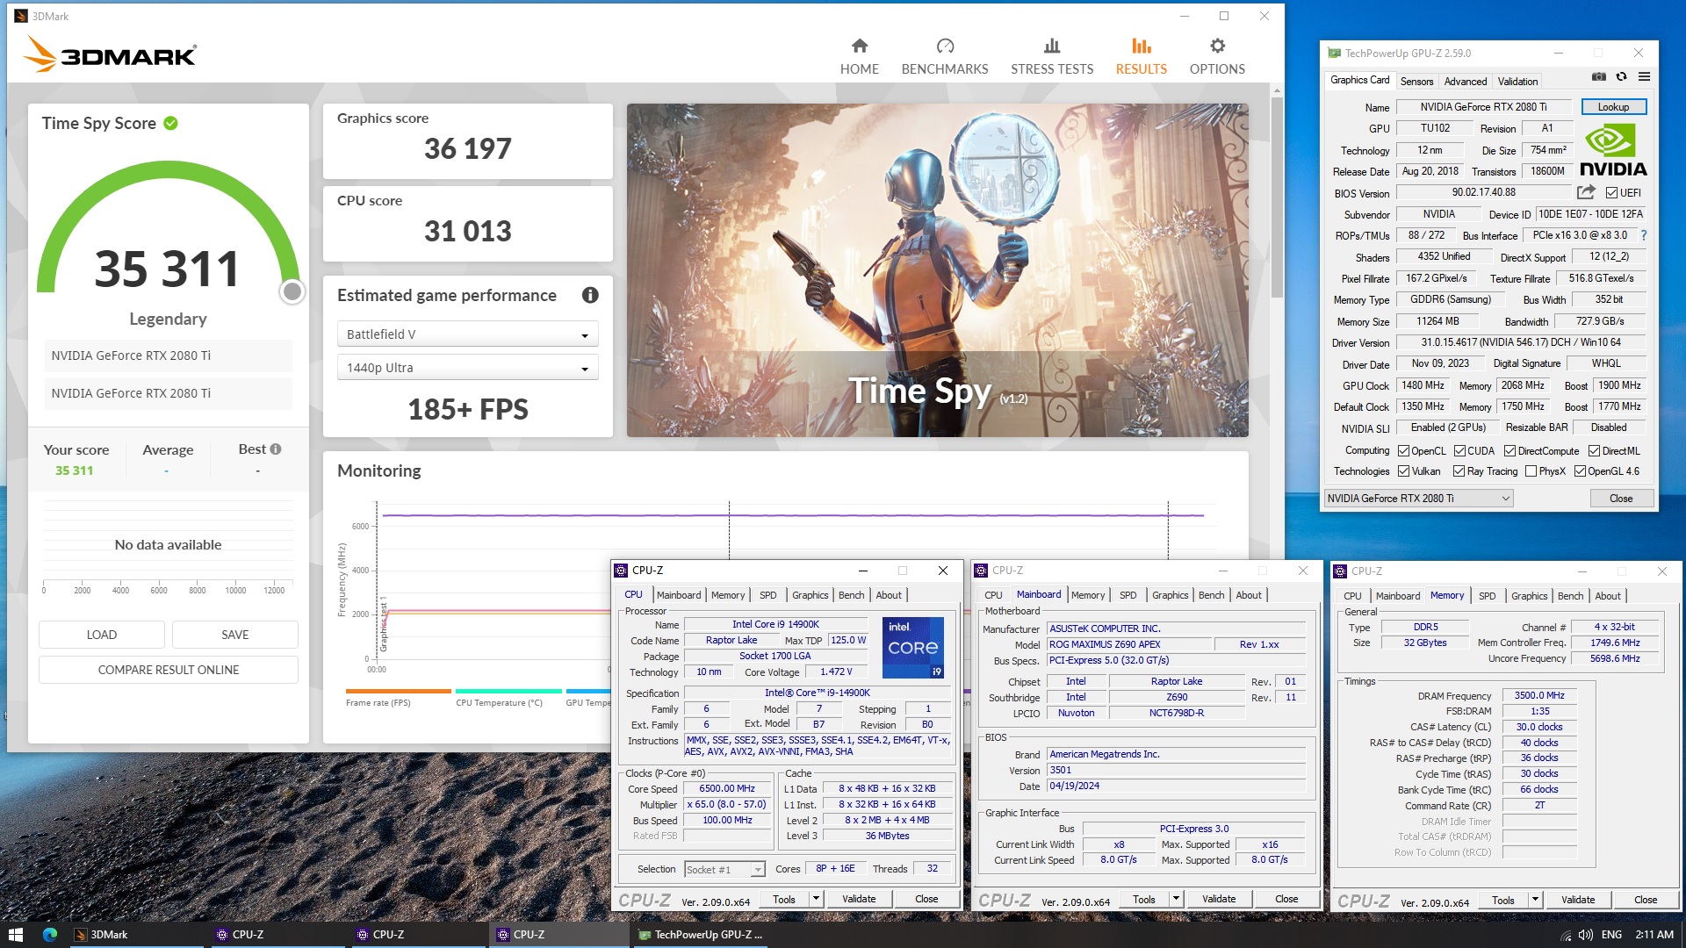This screenshot has width=1686, height=948.
Task: Open the BENCHMARKS section in 3DMark
Action: (x=945, y=57)
